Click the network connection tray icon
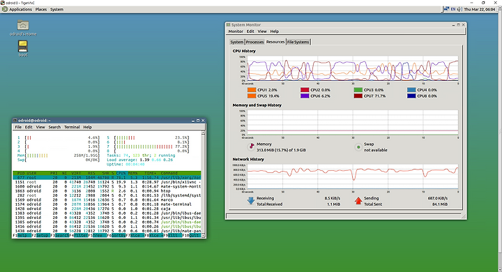Screen dimensions: 502x272 (446, 9)
